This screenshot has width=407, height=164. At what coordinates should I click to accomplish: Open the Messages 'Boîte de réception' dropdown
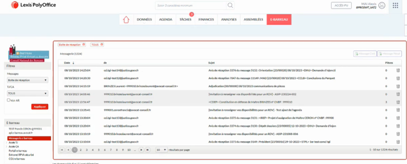(27, 80)
